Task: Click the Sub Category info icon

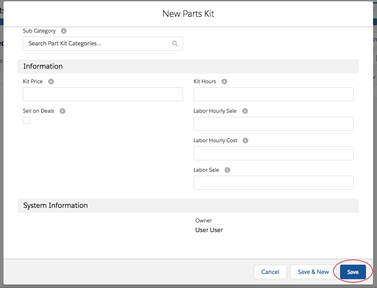Action: point(64,31)
